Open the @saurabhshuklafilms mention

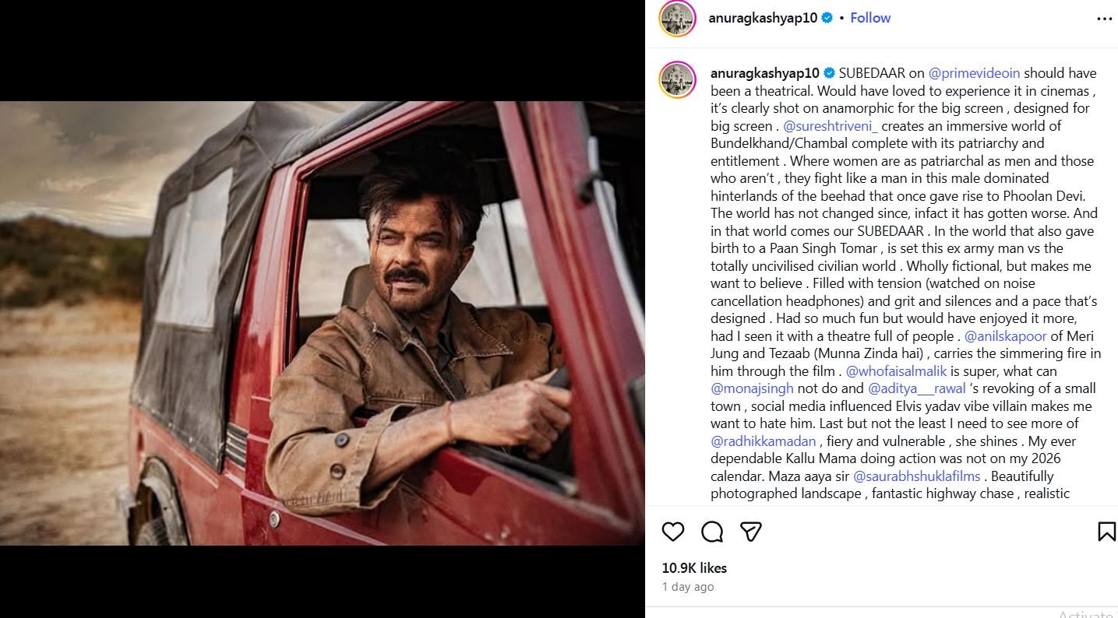[x=917, y=476]
